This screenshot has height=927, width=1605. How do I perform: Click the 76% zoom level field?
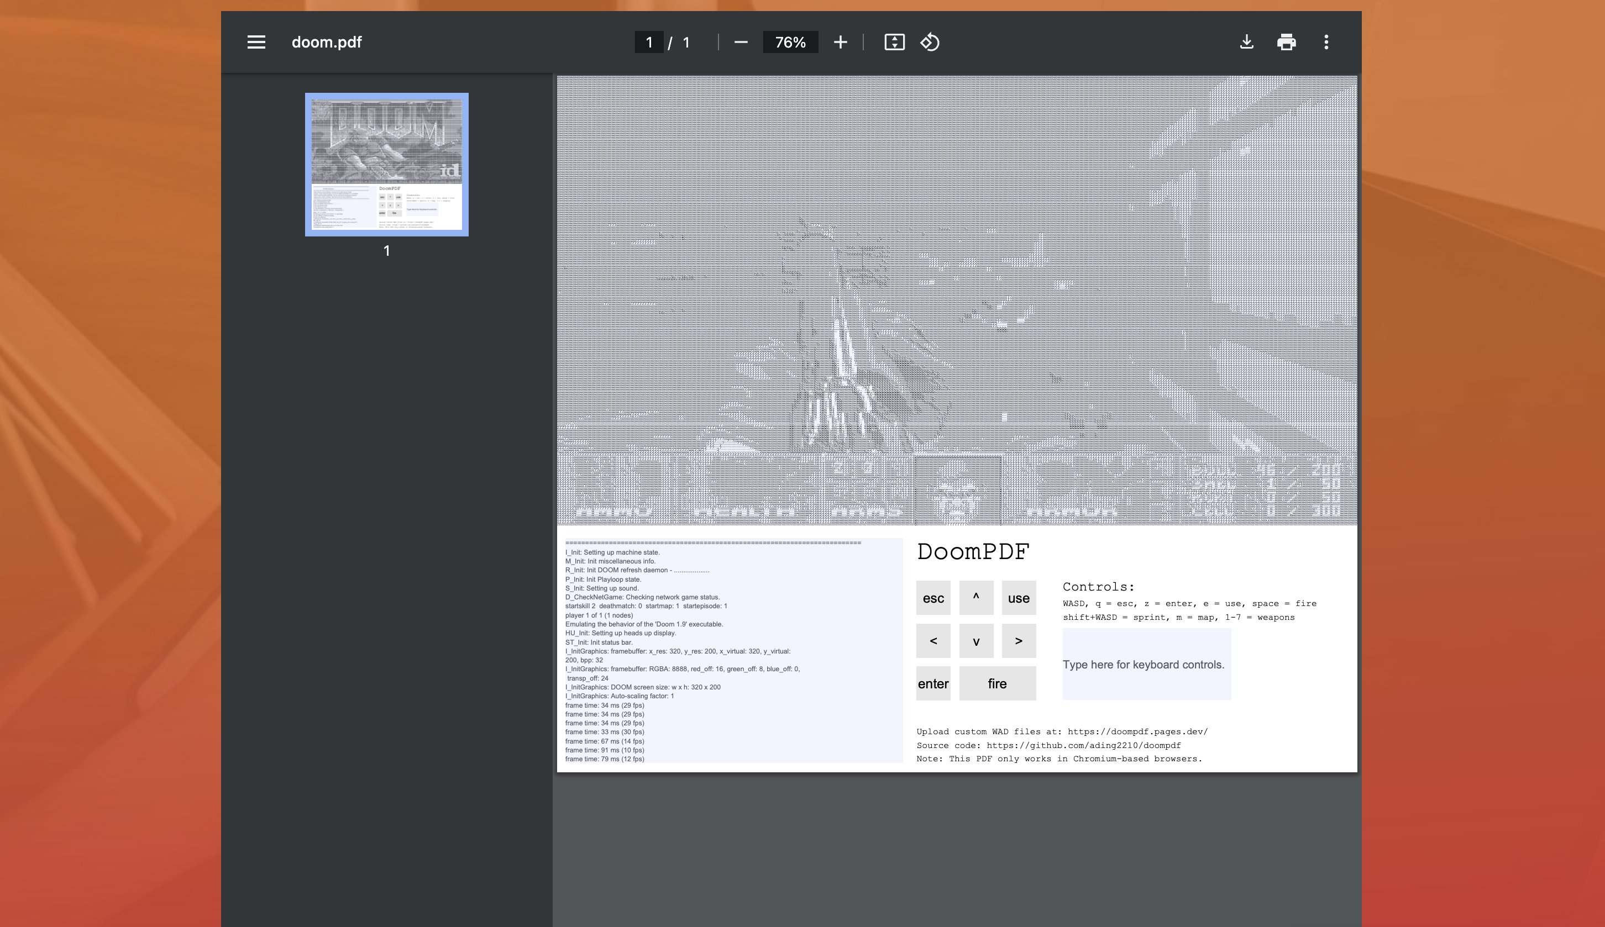(x=790, y=42)
